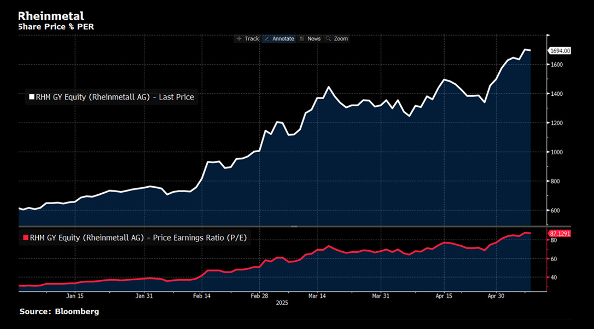Click the red P/E ratio legend swatch
The height and width of the screenshot is (329, 594).
click(x=26, y=238)
